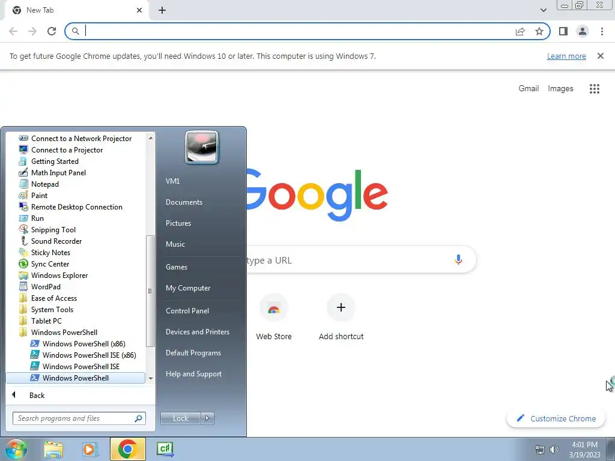
Task: Click Start menu scrollbar up arrow
Action: coord(151,138)
